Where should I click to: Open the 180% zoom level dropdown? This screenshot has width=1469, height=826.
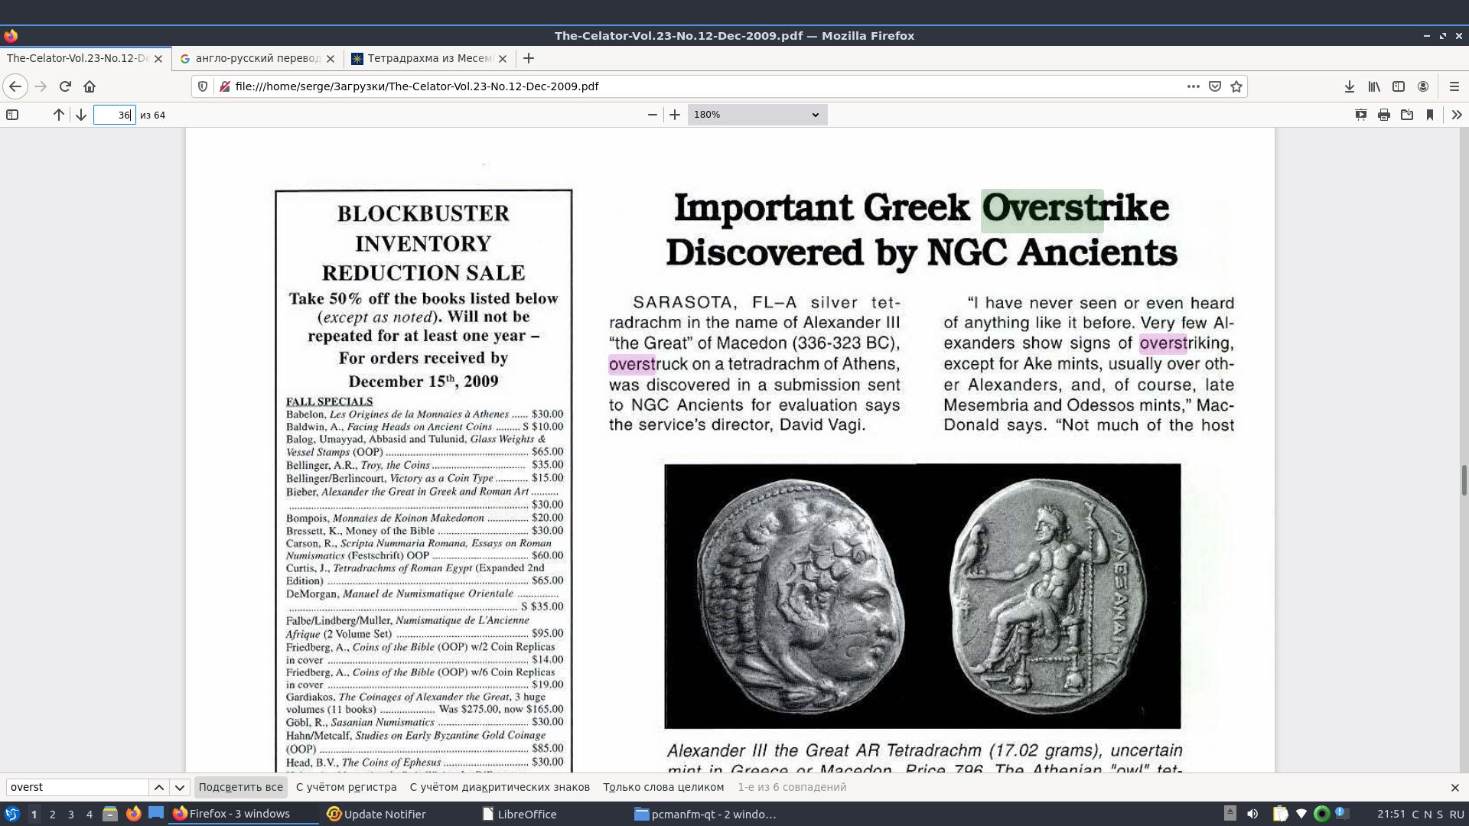click(x=756, y=115)
